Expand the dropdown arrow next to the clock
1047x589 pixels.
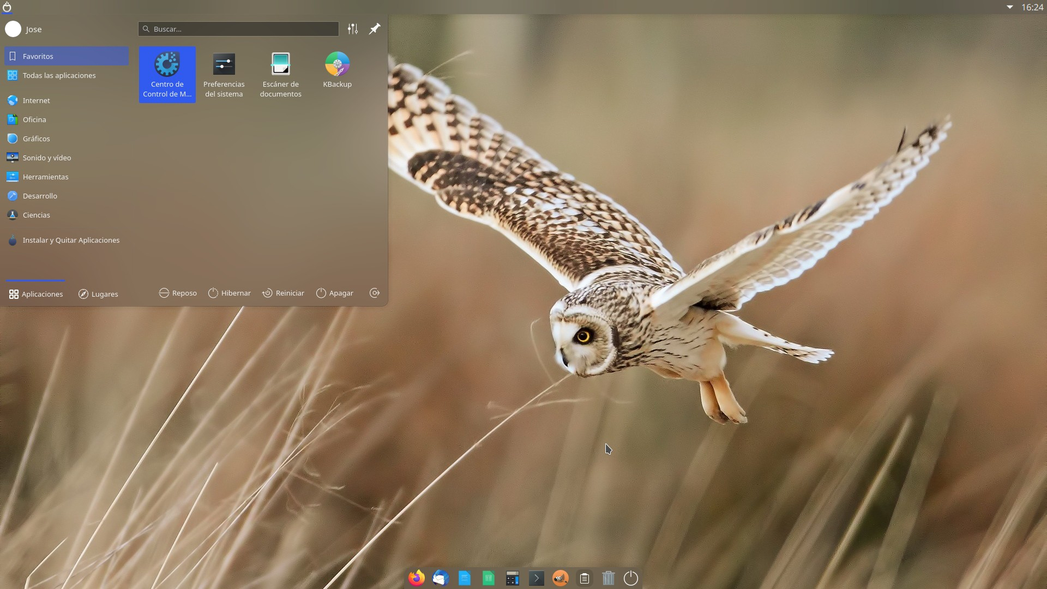[1010, 7]
